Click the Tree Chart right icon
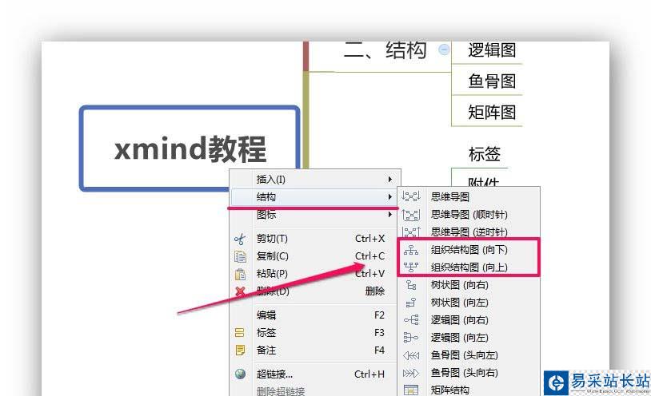This screenshot has width=651, height=396. pyautogui.click(x=411, y=285)
